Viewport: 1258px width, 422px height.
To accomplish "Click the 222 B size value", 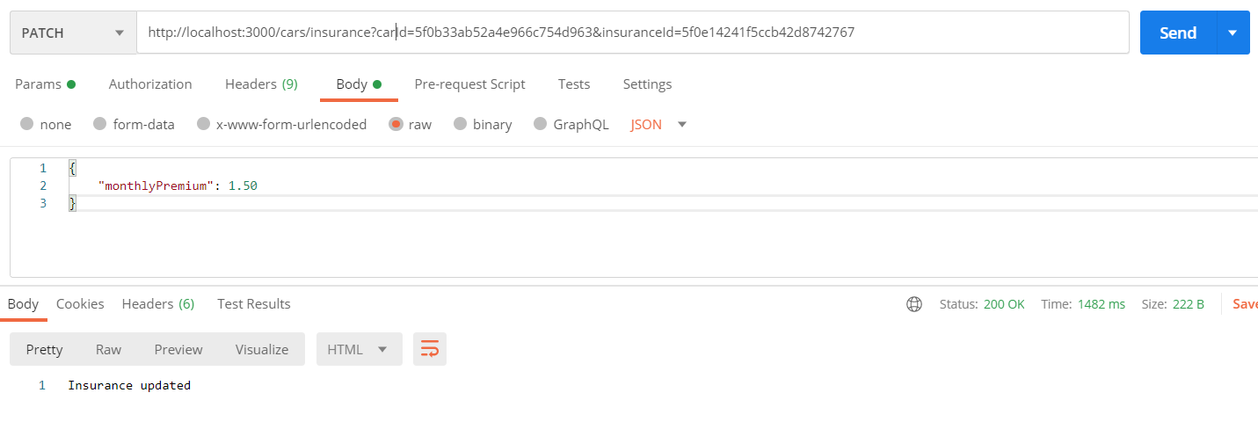I will click(1188, 304).
